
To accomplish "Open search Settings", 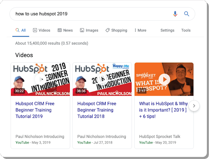I will tap(167, 30).
